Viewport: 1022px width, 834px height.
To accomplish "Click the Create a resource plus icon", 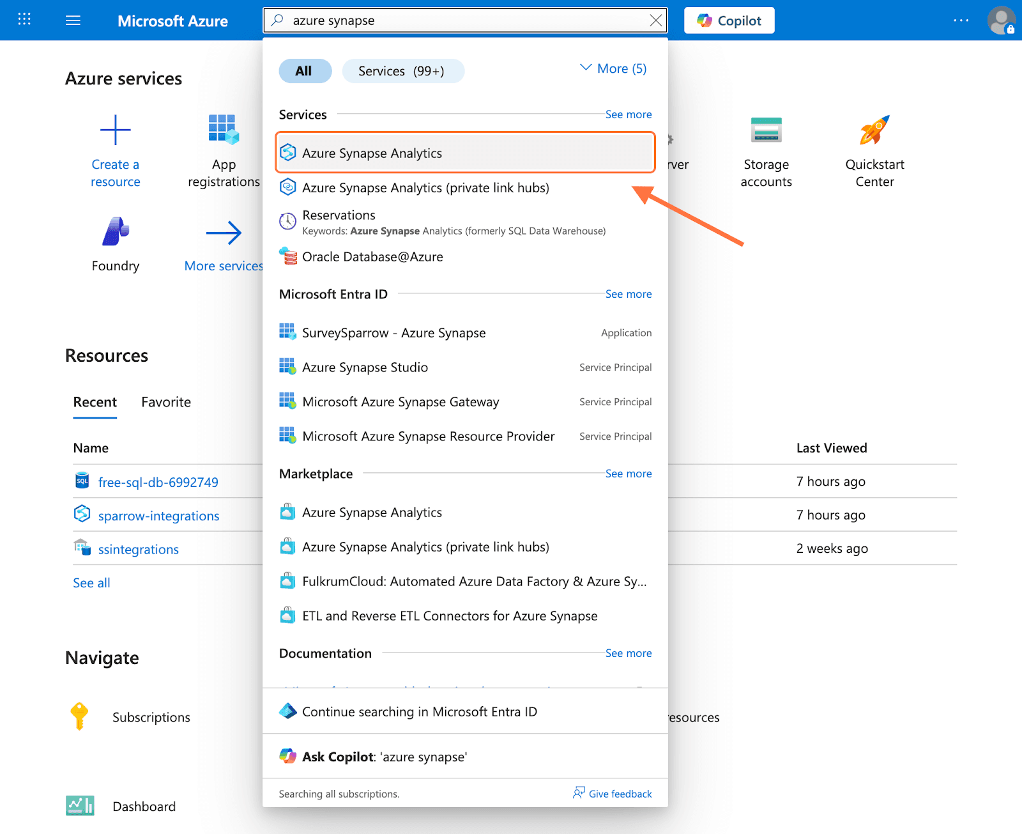I will click(116, 130).
